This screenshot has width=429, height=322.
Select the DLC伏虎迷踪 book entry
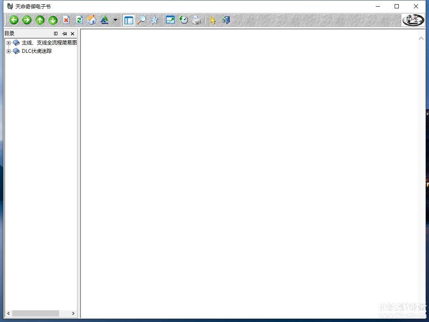tap(36, 51)
